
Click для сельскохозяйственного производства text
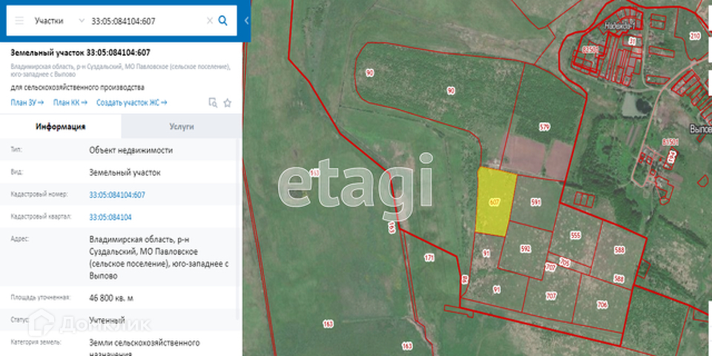pyautogui.click(x=78, y=88)
